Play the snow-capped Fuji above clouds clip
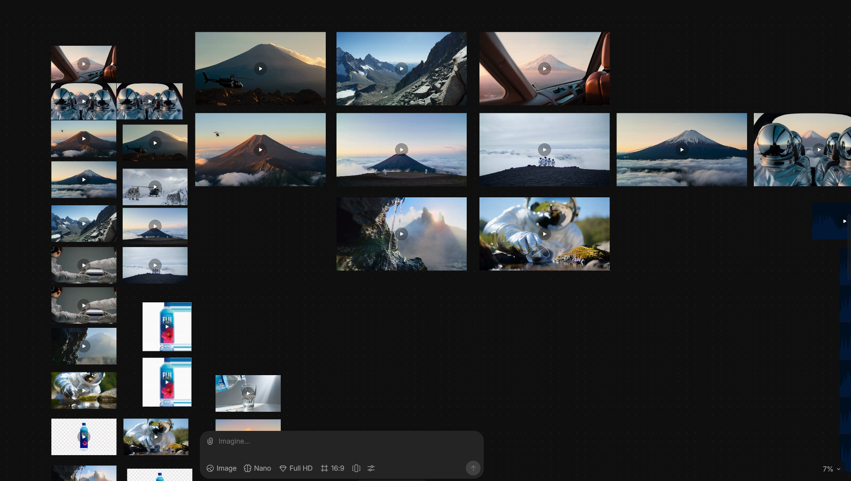This screenshot has height=481, width=851. tap(681, 150)
